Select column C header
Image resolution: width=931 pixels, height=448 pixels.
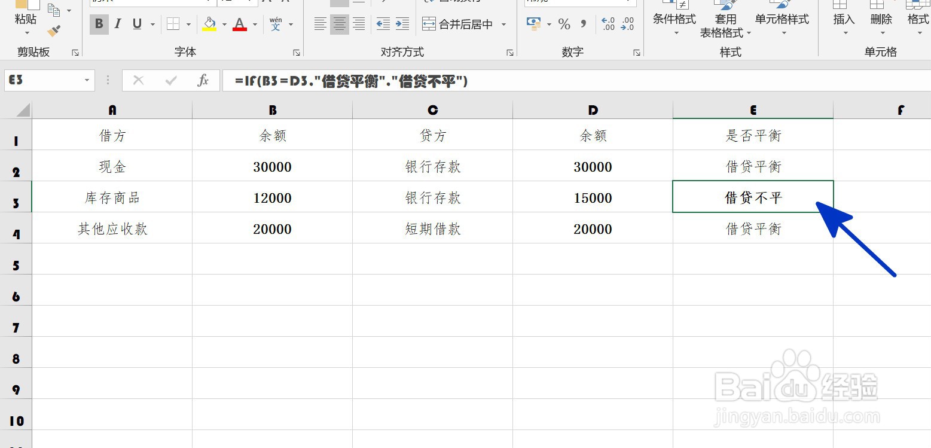[x=433, y=110]
